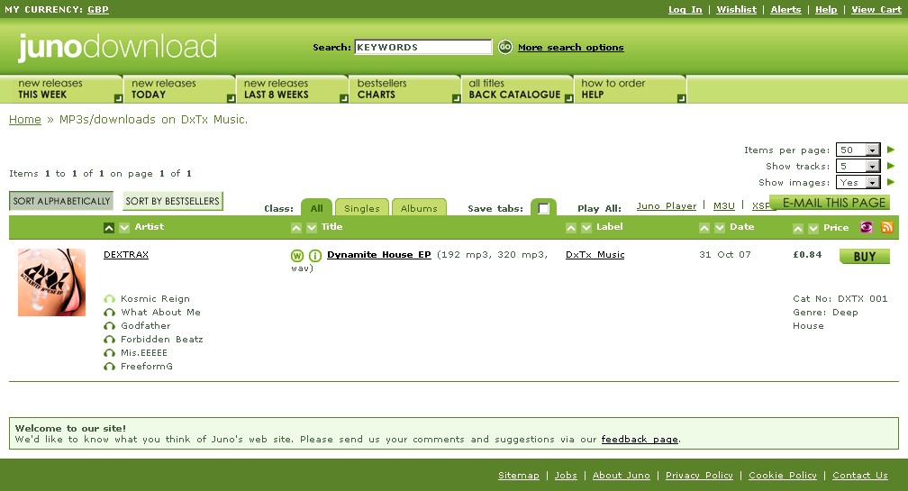
Task: Open Contact Us footer link
Action: (x=860, y=476)
